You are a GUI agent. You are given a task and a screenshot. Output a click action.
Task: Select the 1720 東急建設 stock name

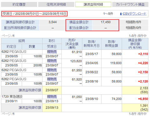[x=12, y=97]
